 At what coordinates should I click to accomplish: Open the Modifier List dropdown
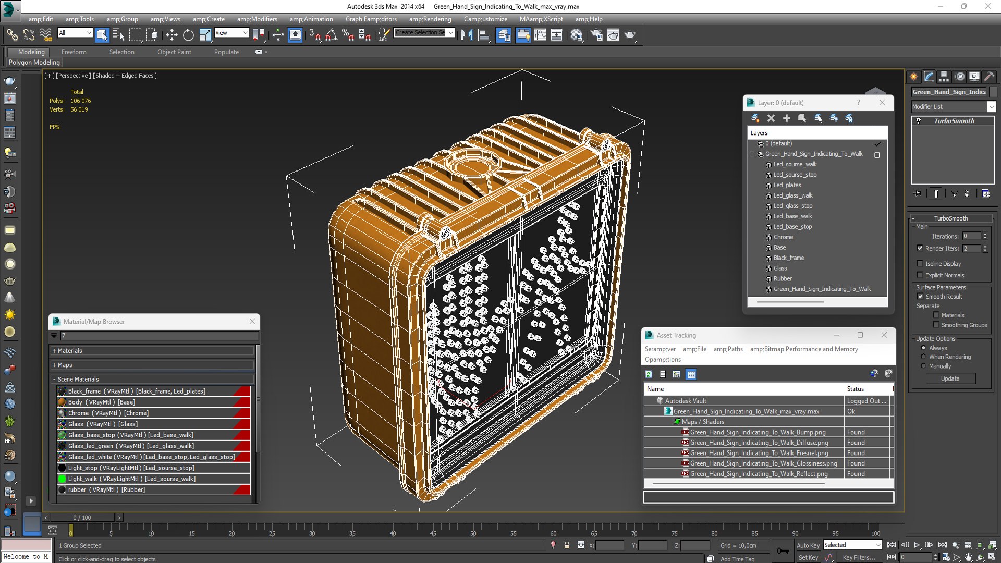coord(991,107)
